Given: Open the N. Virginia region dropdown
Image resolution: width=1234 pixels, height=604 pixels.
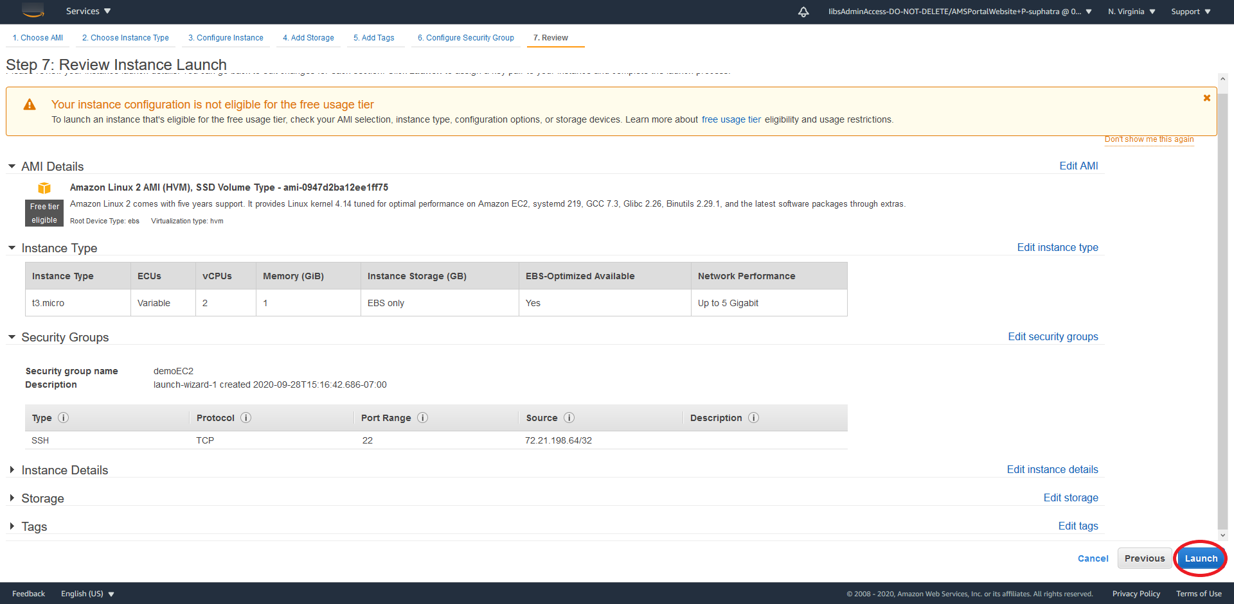Looking at the screenshot, I should click(x=1131, y=12).
